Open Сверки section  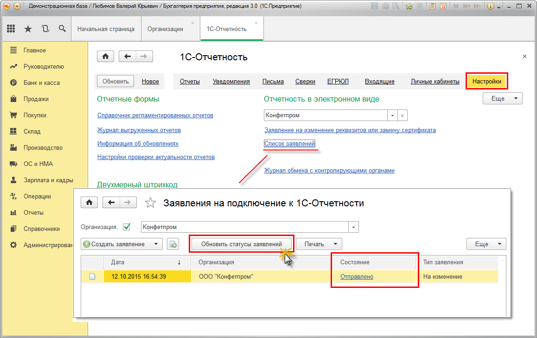point(305,81)
